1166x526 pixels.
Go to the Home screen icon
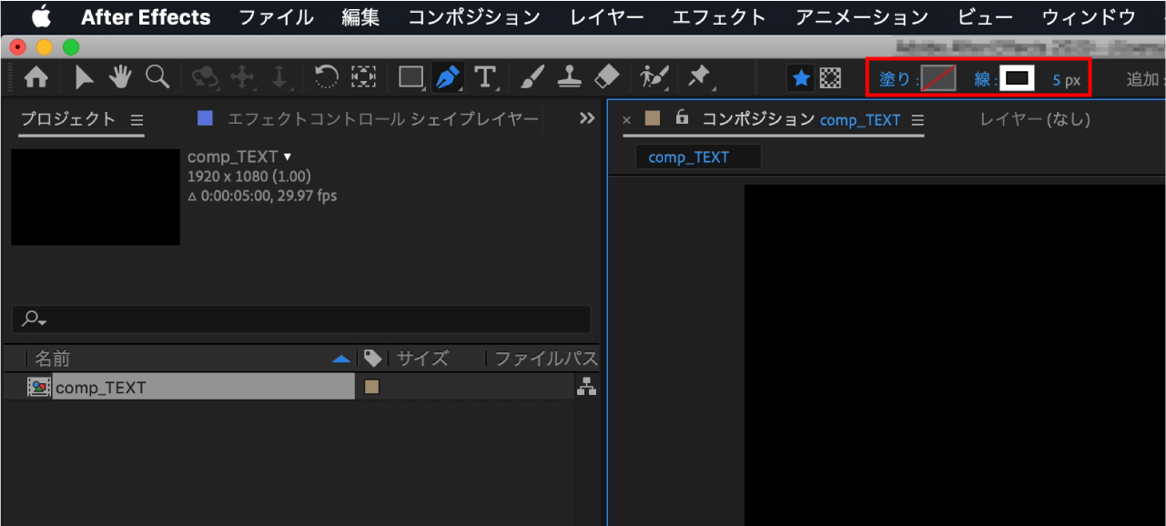pyautogui.click(x=36, y=78)
